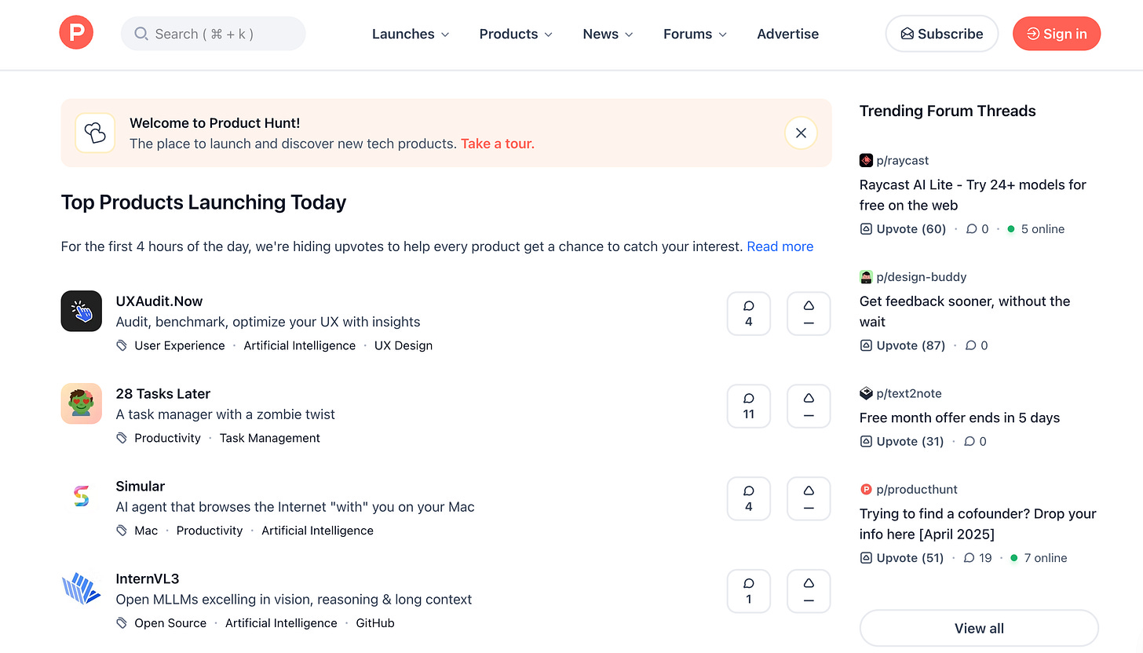The height and width of the screenshot is (653, 1143).
Task: Click Artificial Intelligence tag under InternVL3
Action: 281,623
